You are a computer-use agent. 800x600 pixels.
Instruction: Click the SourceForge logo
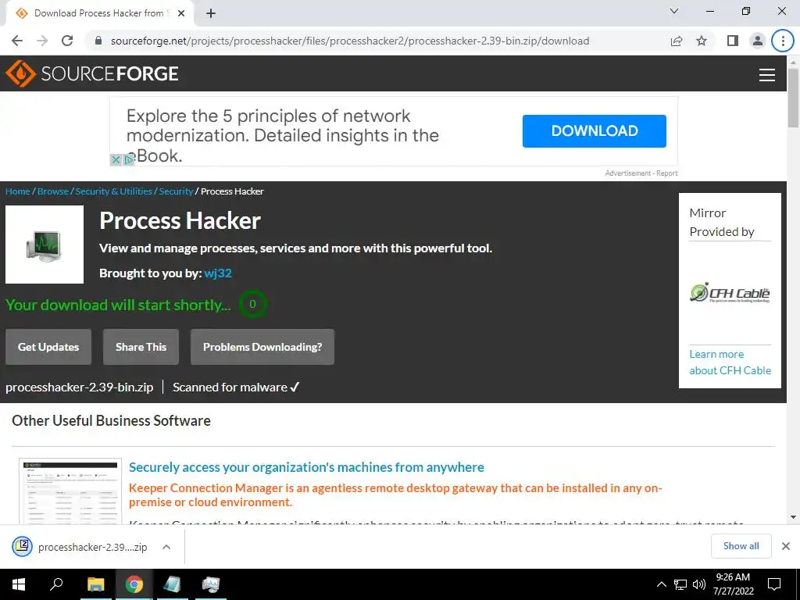pyautogui.click(x=92, y=73)
